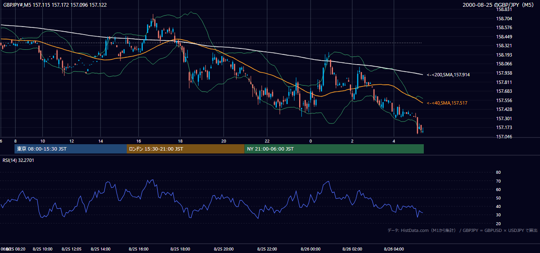Click the bottom date label 8/25 18:00
This screenshot has height=253, width=540.
pos(180,249)
